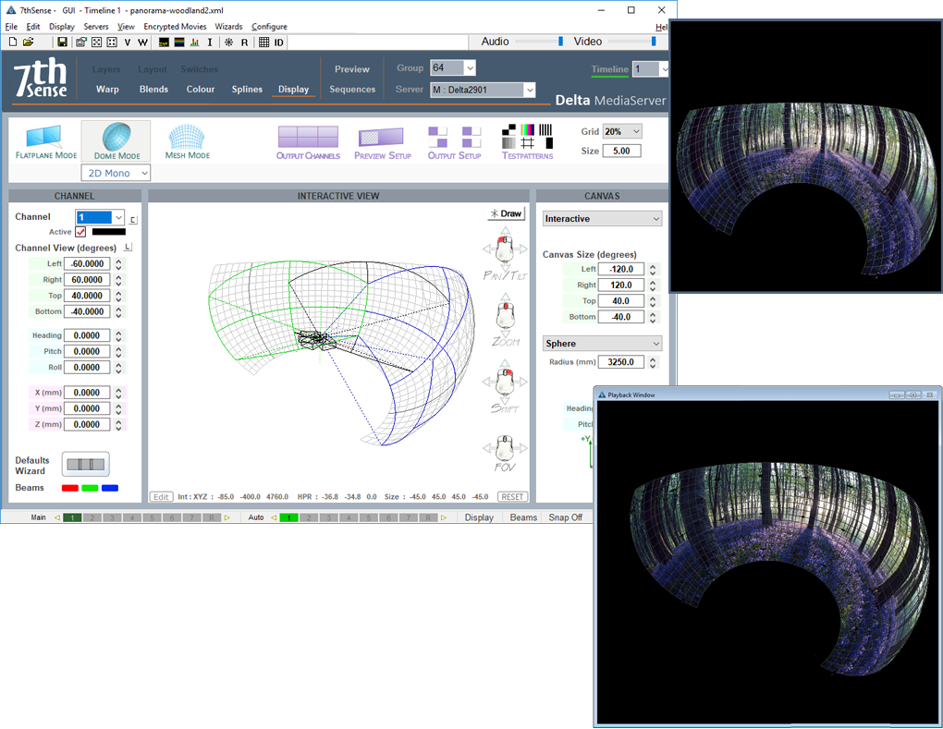
Task: Click the I toolbar icon
Action: 209,43
